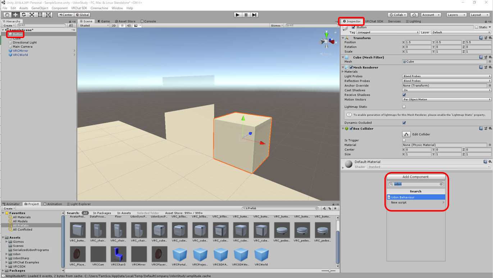Open the cloud services icon
Viewport: 493px width, 278px height.
pos(414,15)
